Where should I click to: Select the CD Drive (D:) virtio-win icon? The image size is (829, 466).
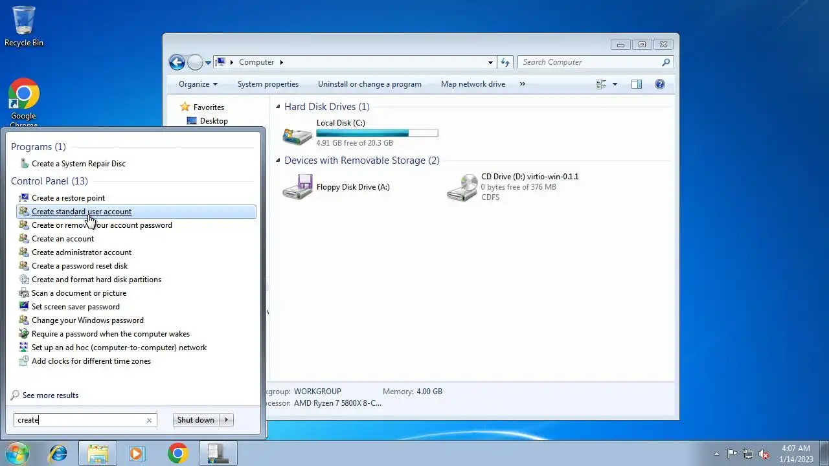[462, 187]
